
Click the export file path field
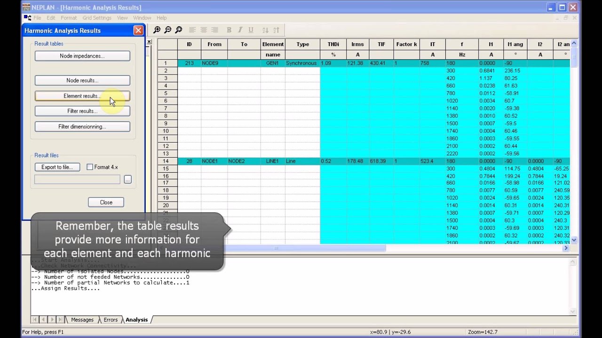77,179
